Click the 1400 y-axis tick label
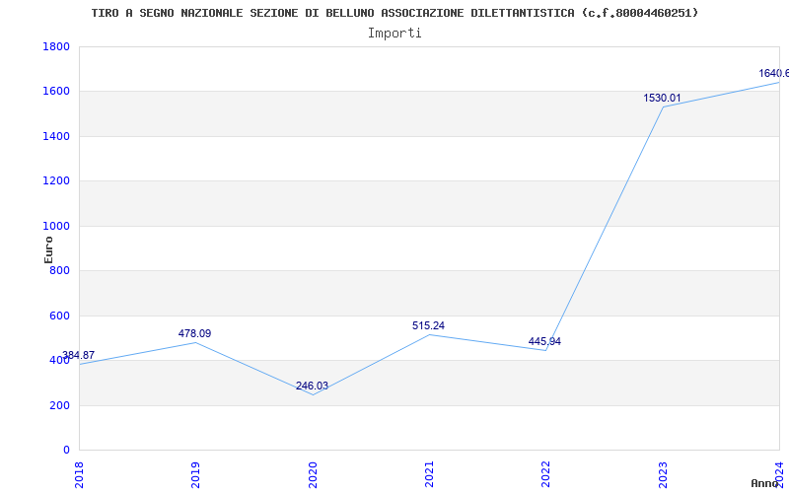 pos(56,136)
